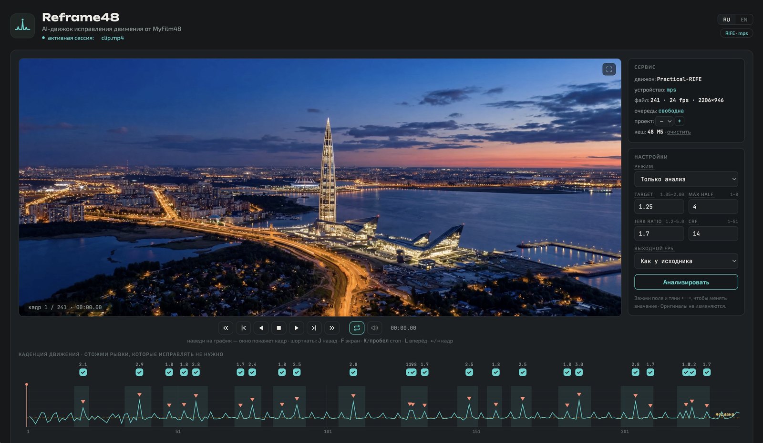Open the Выходной FPS dropdown
The image size is (763, 443).
pyautogui.click(x=686, y=261)
